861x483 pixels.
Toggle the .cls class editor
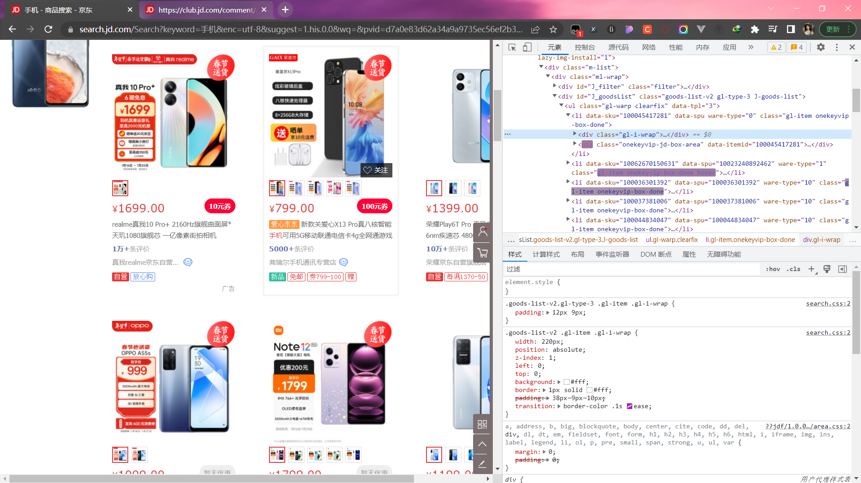pyautogui.click(x=793, y=269)
